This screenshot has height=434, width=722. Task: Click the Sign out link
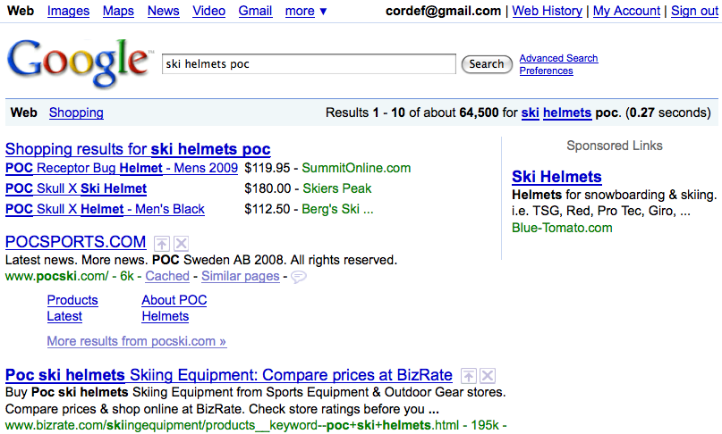[693, 11]
